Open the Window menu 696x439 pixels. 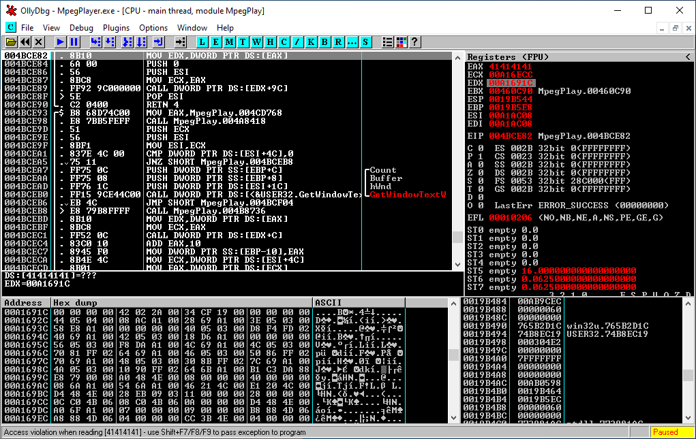coord(192,27)
